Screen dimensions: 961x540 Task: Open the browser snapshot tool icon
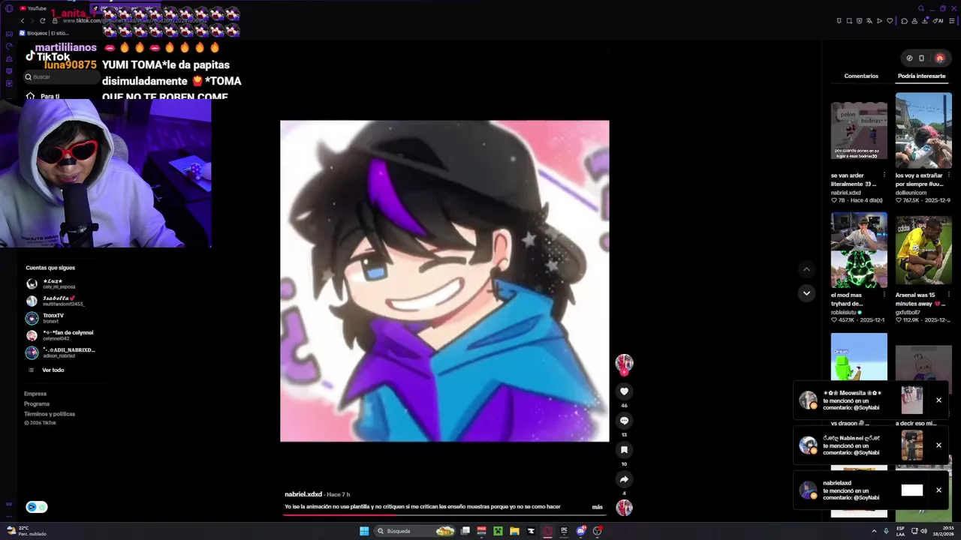point(849,21)
